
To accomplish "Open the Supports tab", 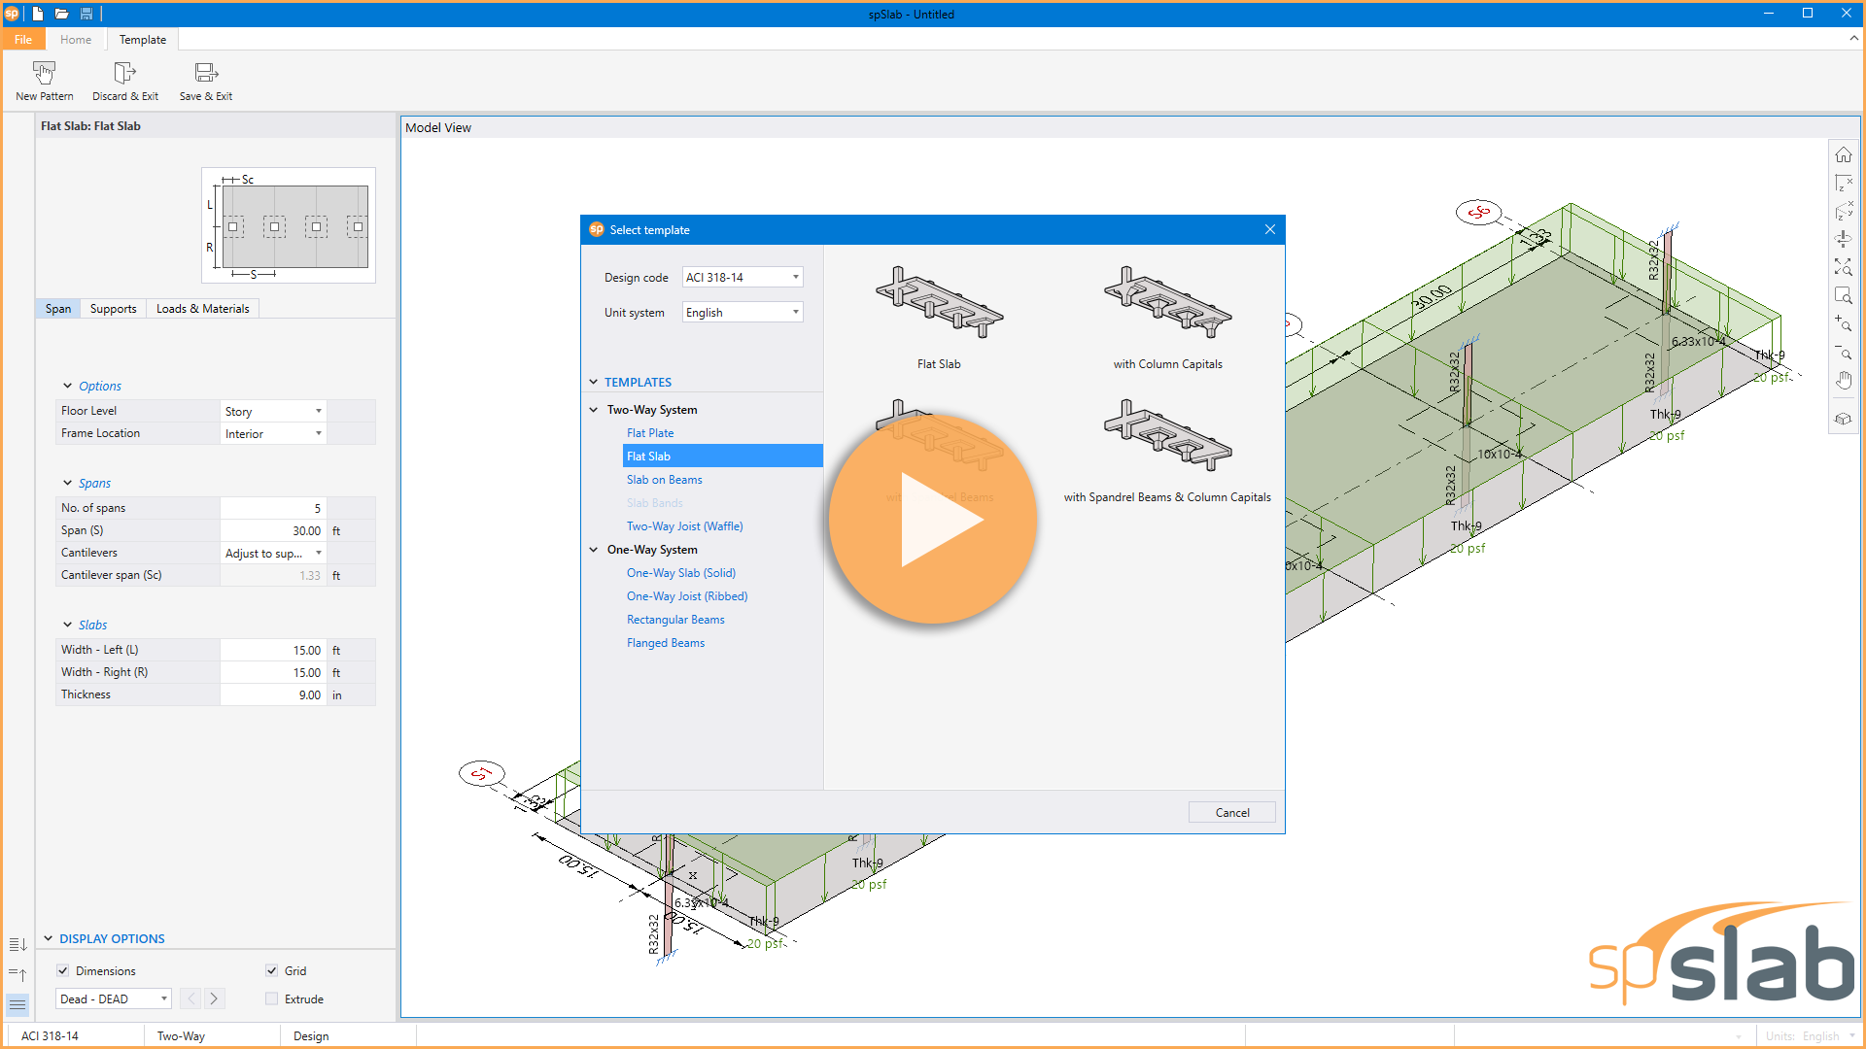I will (x=113, y=309).
